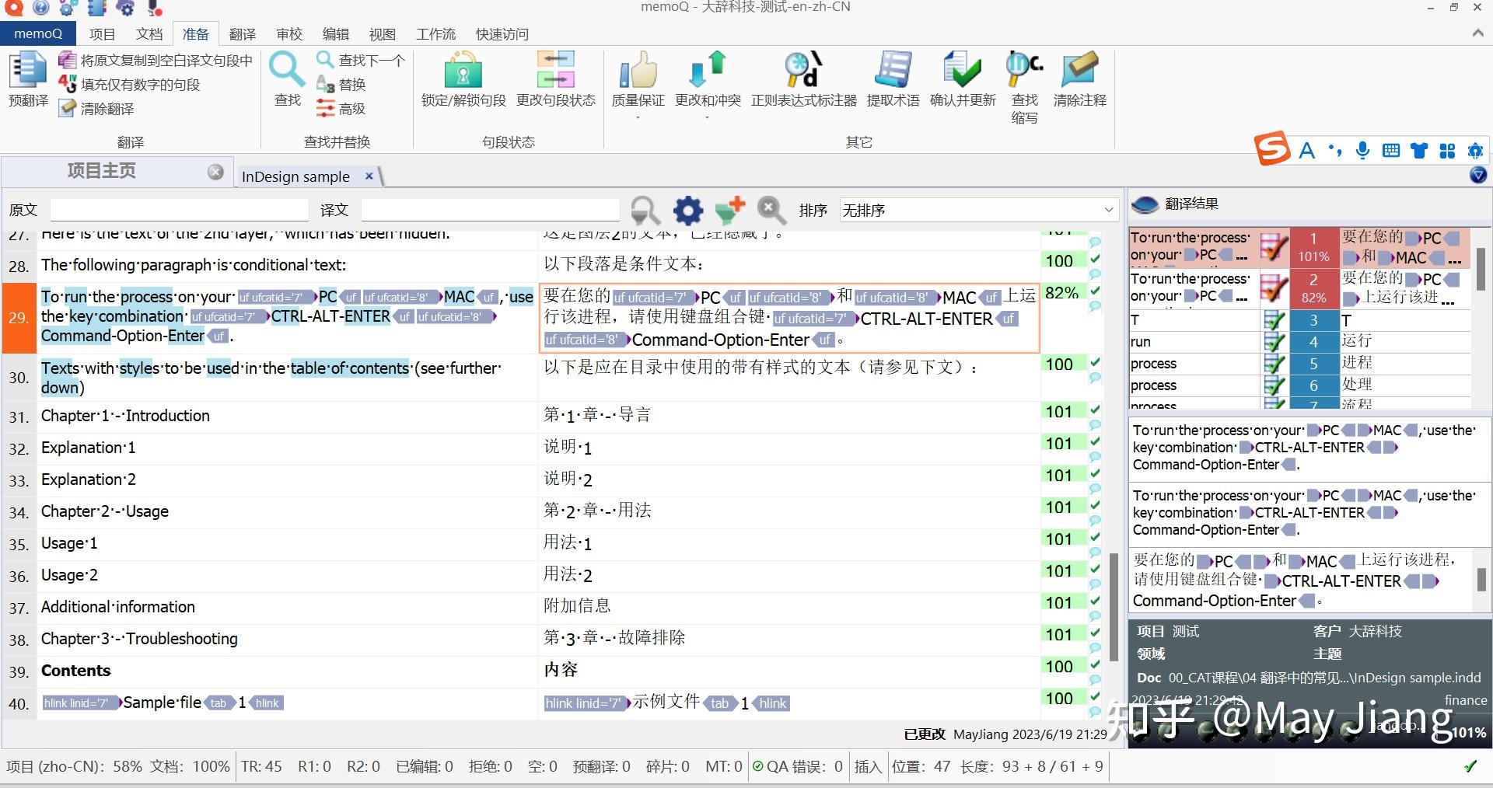Viewport: 1493px width, 788px height.
Task: Open filter settings via the gear icon
Action: (687, 210)
